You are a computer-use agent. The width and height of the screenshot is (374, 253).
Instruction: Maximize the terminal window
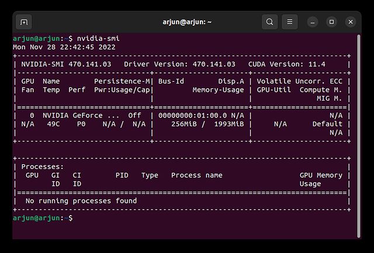(331, 22)
